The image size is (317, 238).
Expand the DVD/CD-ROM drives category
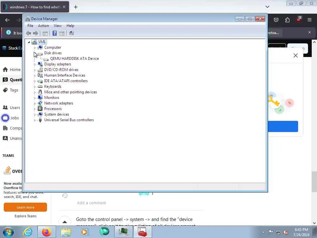tap(35, 70)
